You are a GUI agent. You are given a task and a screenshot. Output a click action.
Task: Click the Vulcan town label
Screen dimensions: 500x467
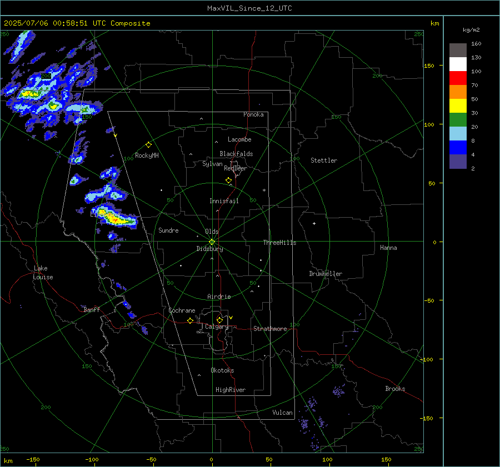(282, 413)
